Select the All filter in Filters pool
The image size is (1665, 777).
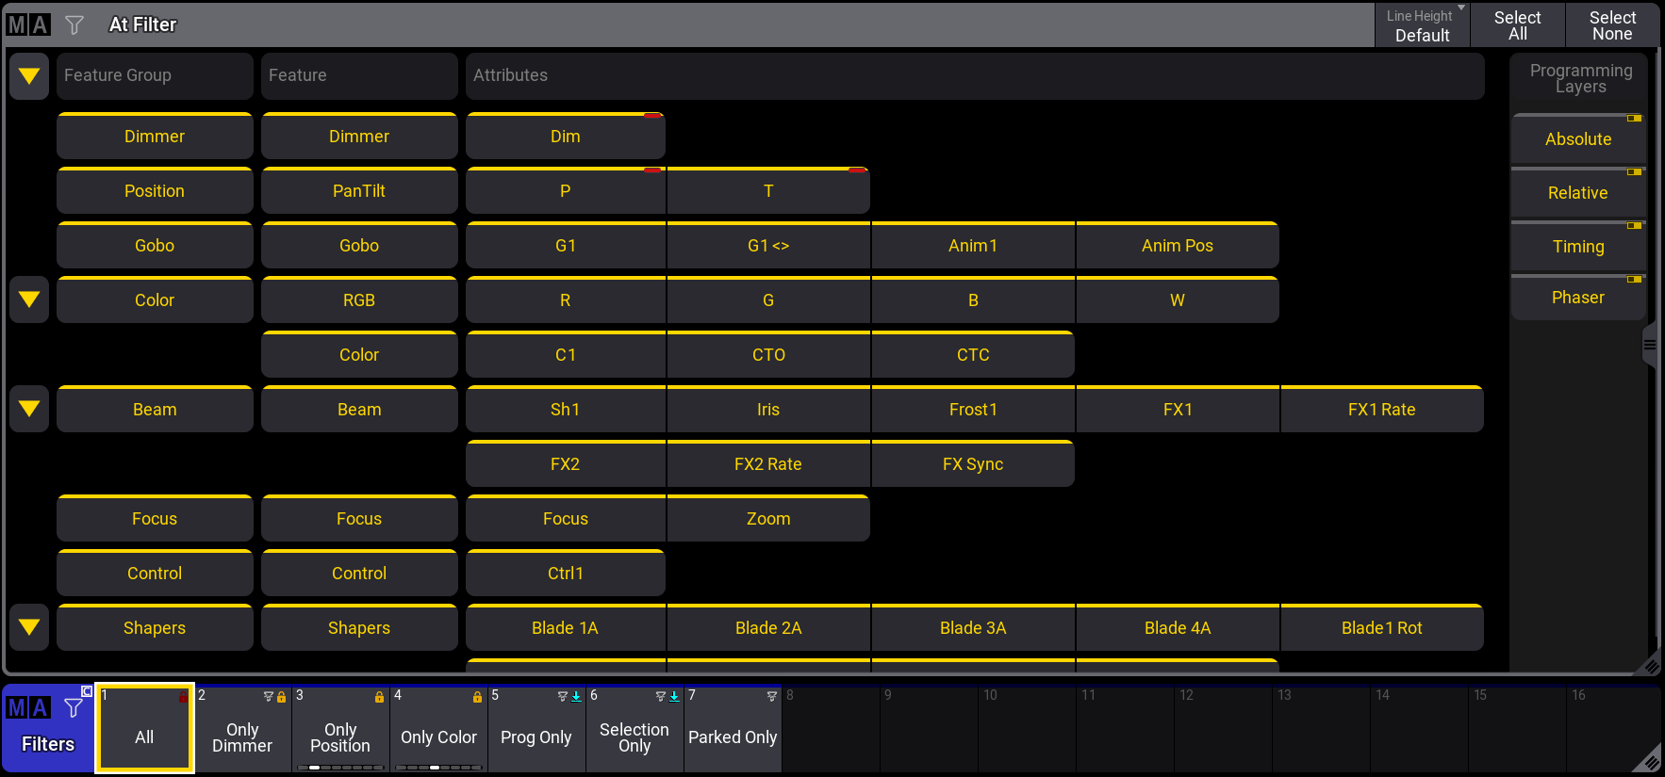pos(144,729)
